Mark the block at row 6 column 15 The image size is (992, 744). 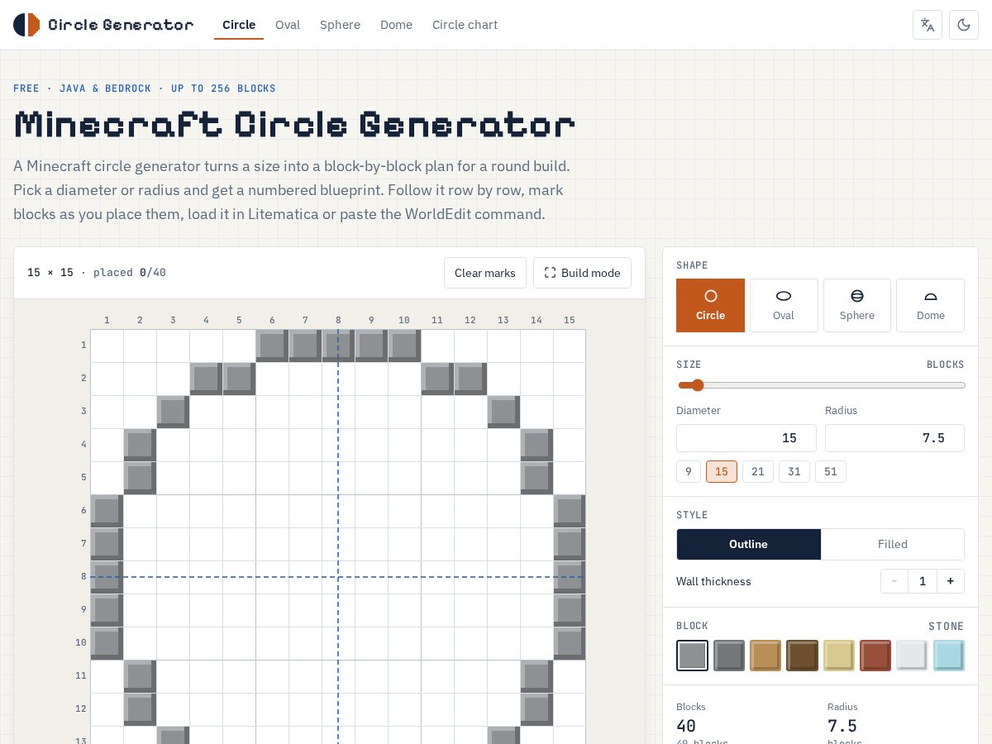pos(570,511)
